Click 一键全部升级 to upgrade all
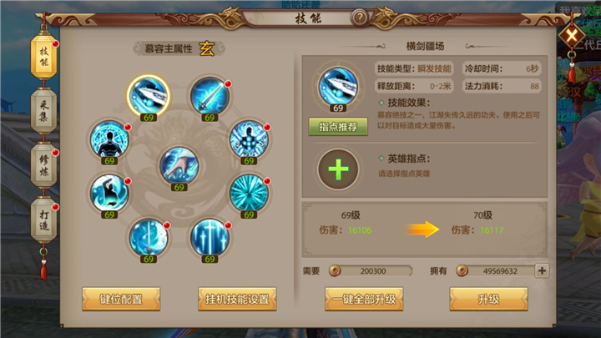This screenshot has width=601, height=338. (x=364, y=299)
